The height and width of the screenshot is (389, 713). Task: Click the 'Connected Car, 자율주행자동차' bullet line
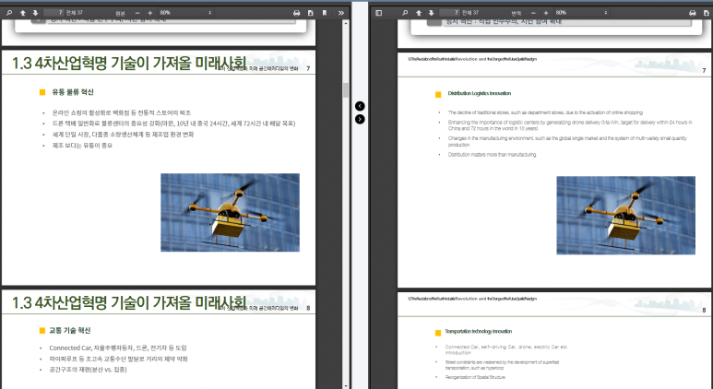(118, 348)
